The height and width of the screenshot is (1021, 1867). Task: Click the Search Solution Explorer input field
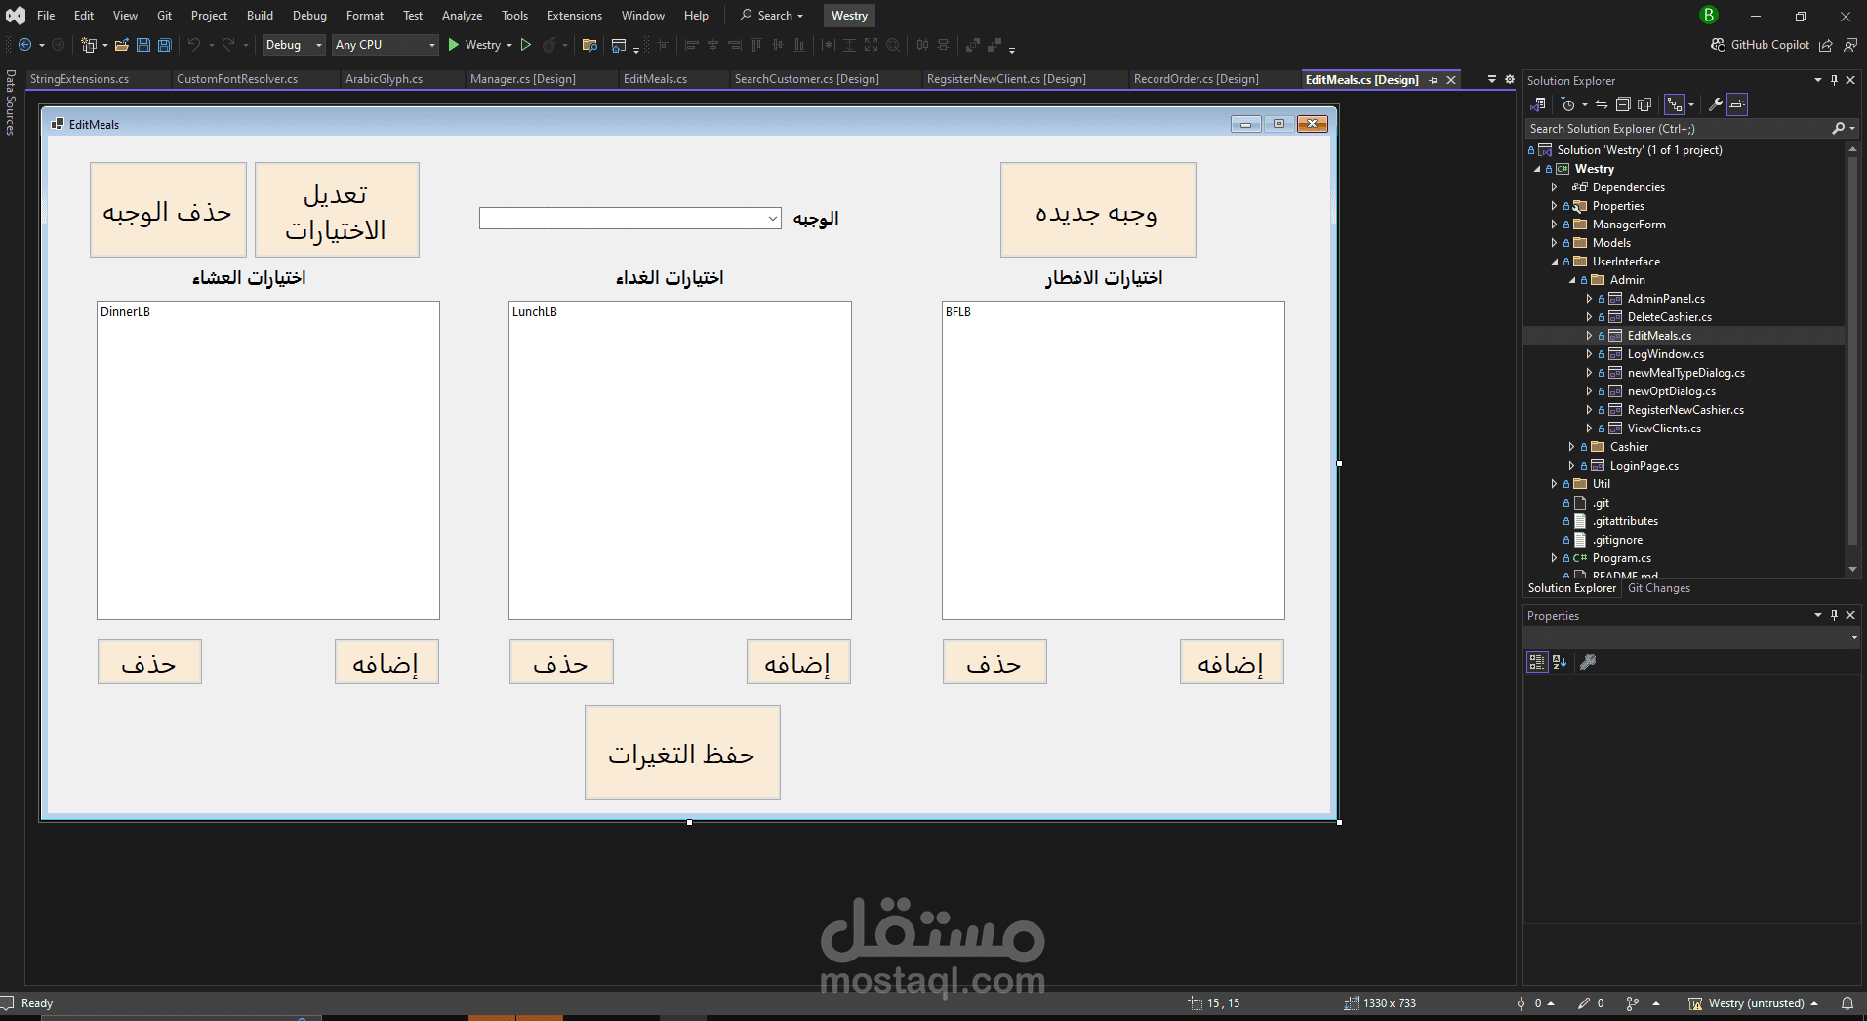click(x=1679, y=129)
